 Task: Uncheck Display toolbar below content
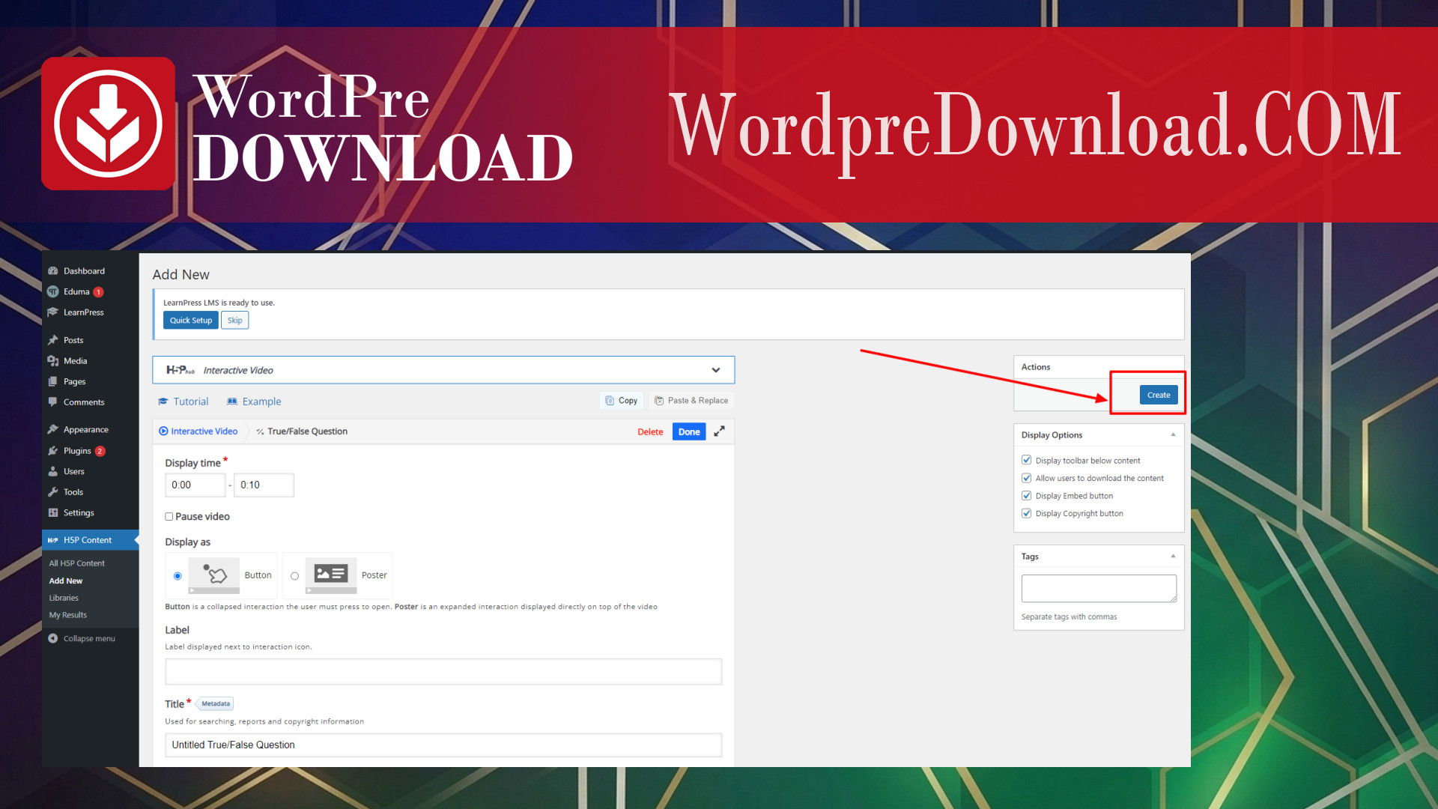[1026, 461]
